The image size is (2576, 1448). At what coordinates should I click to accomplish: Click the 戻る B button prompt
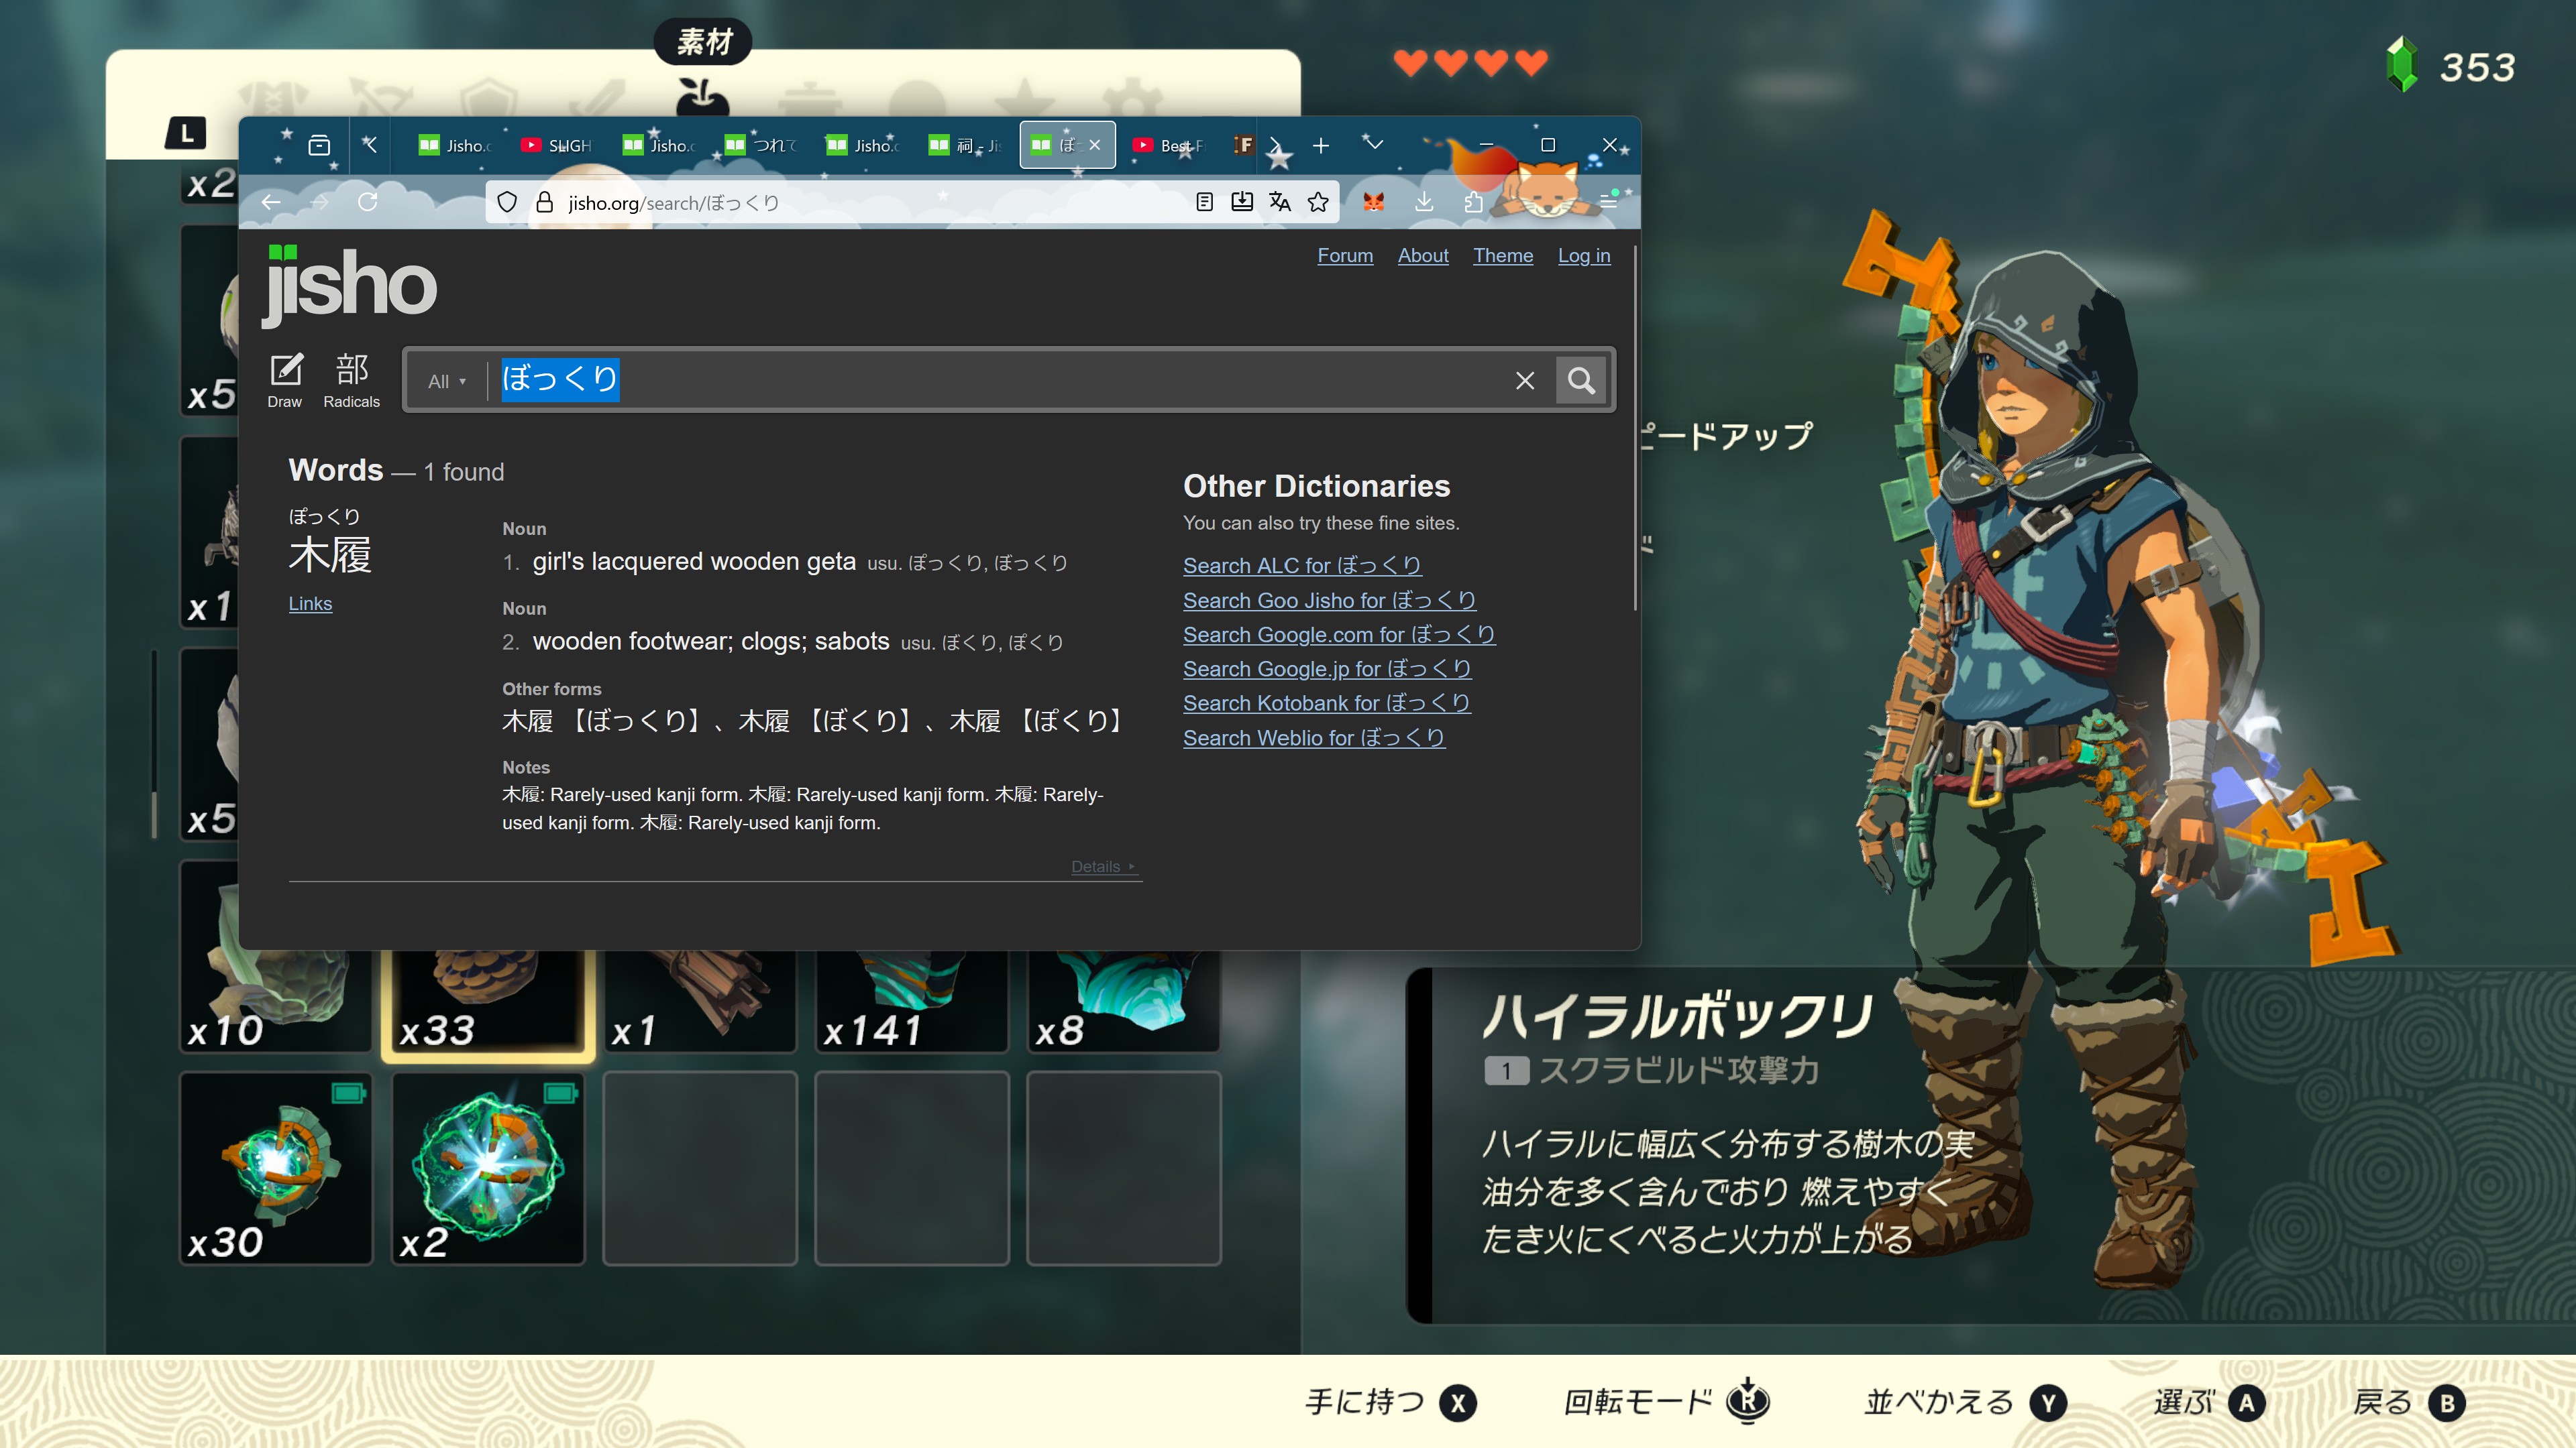coord(2410,1403)
